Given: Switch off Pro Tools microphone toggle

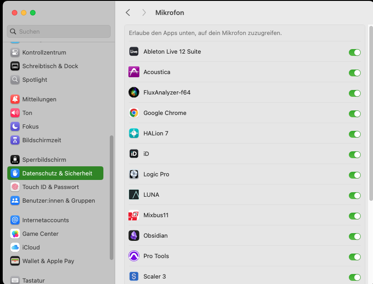Looking at the screenshot, I should click(x=355, y=257).
